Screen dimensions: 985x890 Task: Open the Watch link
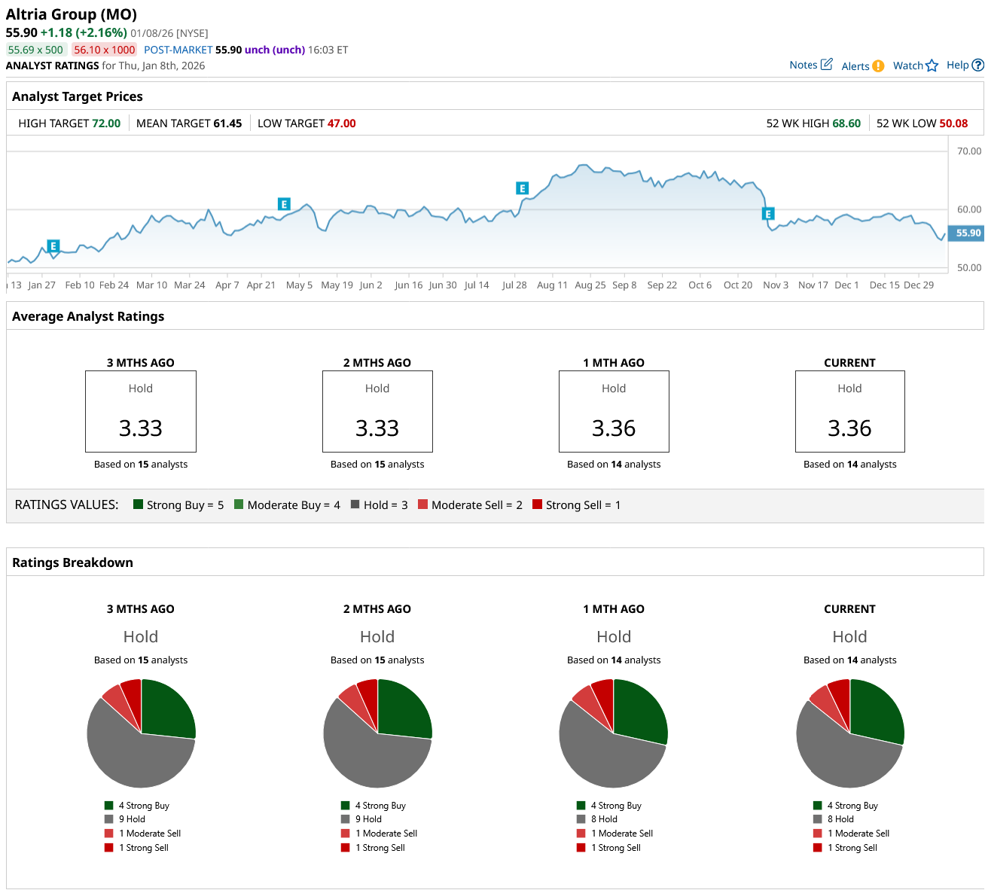pos(907,66)
